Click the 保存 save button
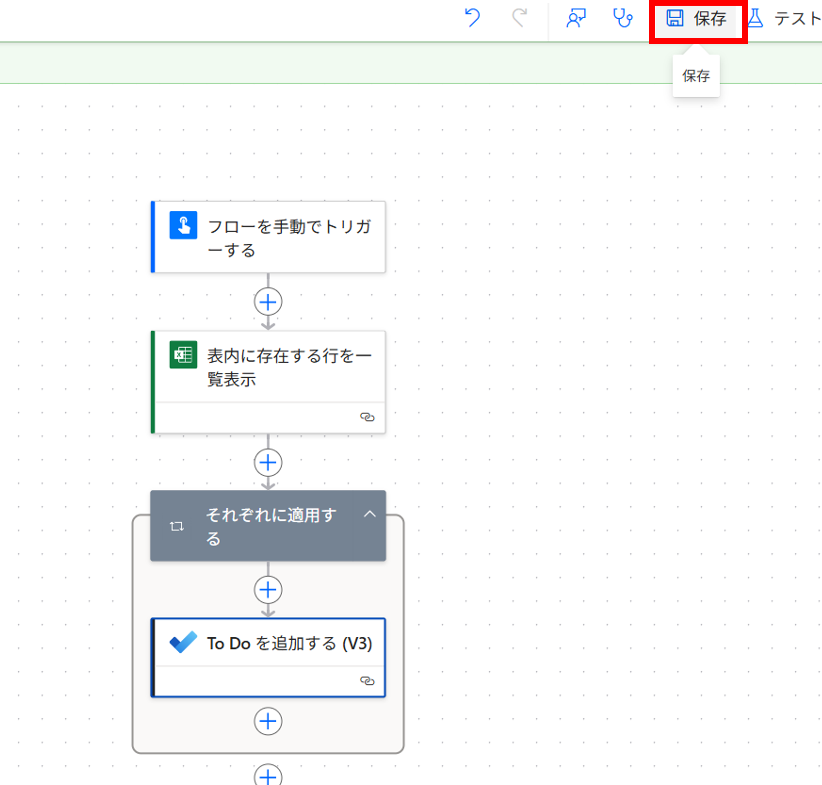Viewport: 822px width, 785px height. point(696,19)
